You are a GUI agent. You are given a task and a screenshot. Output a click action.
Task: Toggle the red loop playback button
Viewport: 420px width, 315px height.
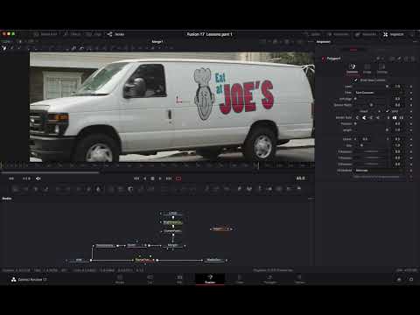point(178,178)
